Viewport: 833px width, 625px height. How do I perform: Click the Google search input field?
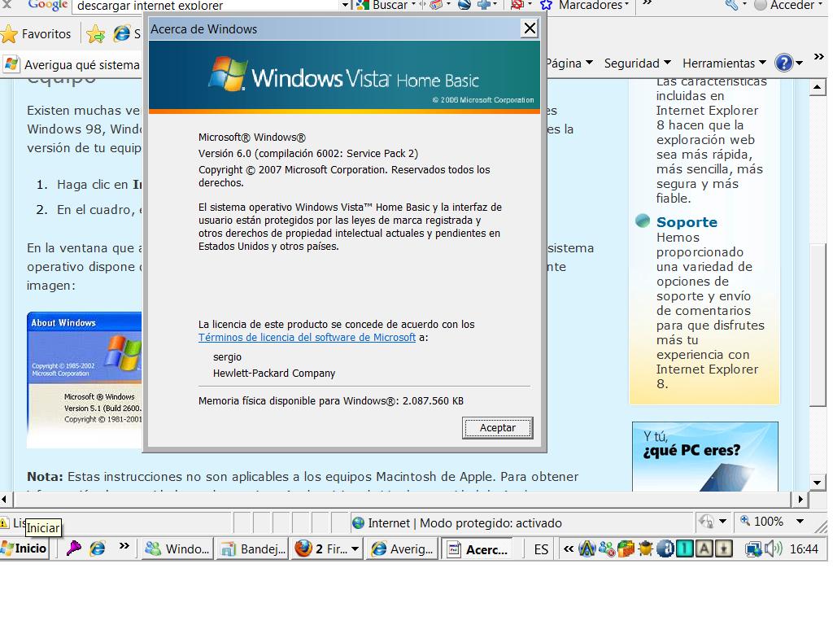(207, 6)
